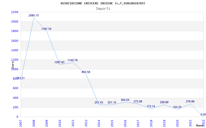Click x-axis year 2017
This screenshot has height=128, width=206.
tap(138, 123)
